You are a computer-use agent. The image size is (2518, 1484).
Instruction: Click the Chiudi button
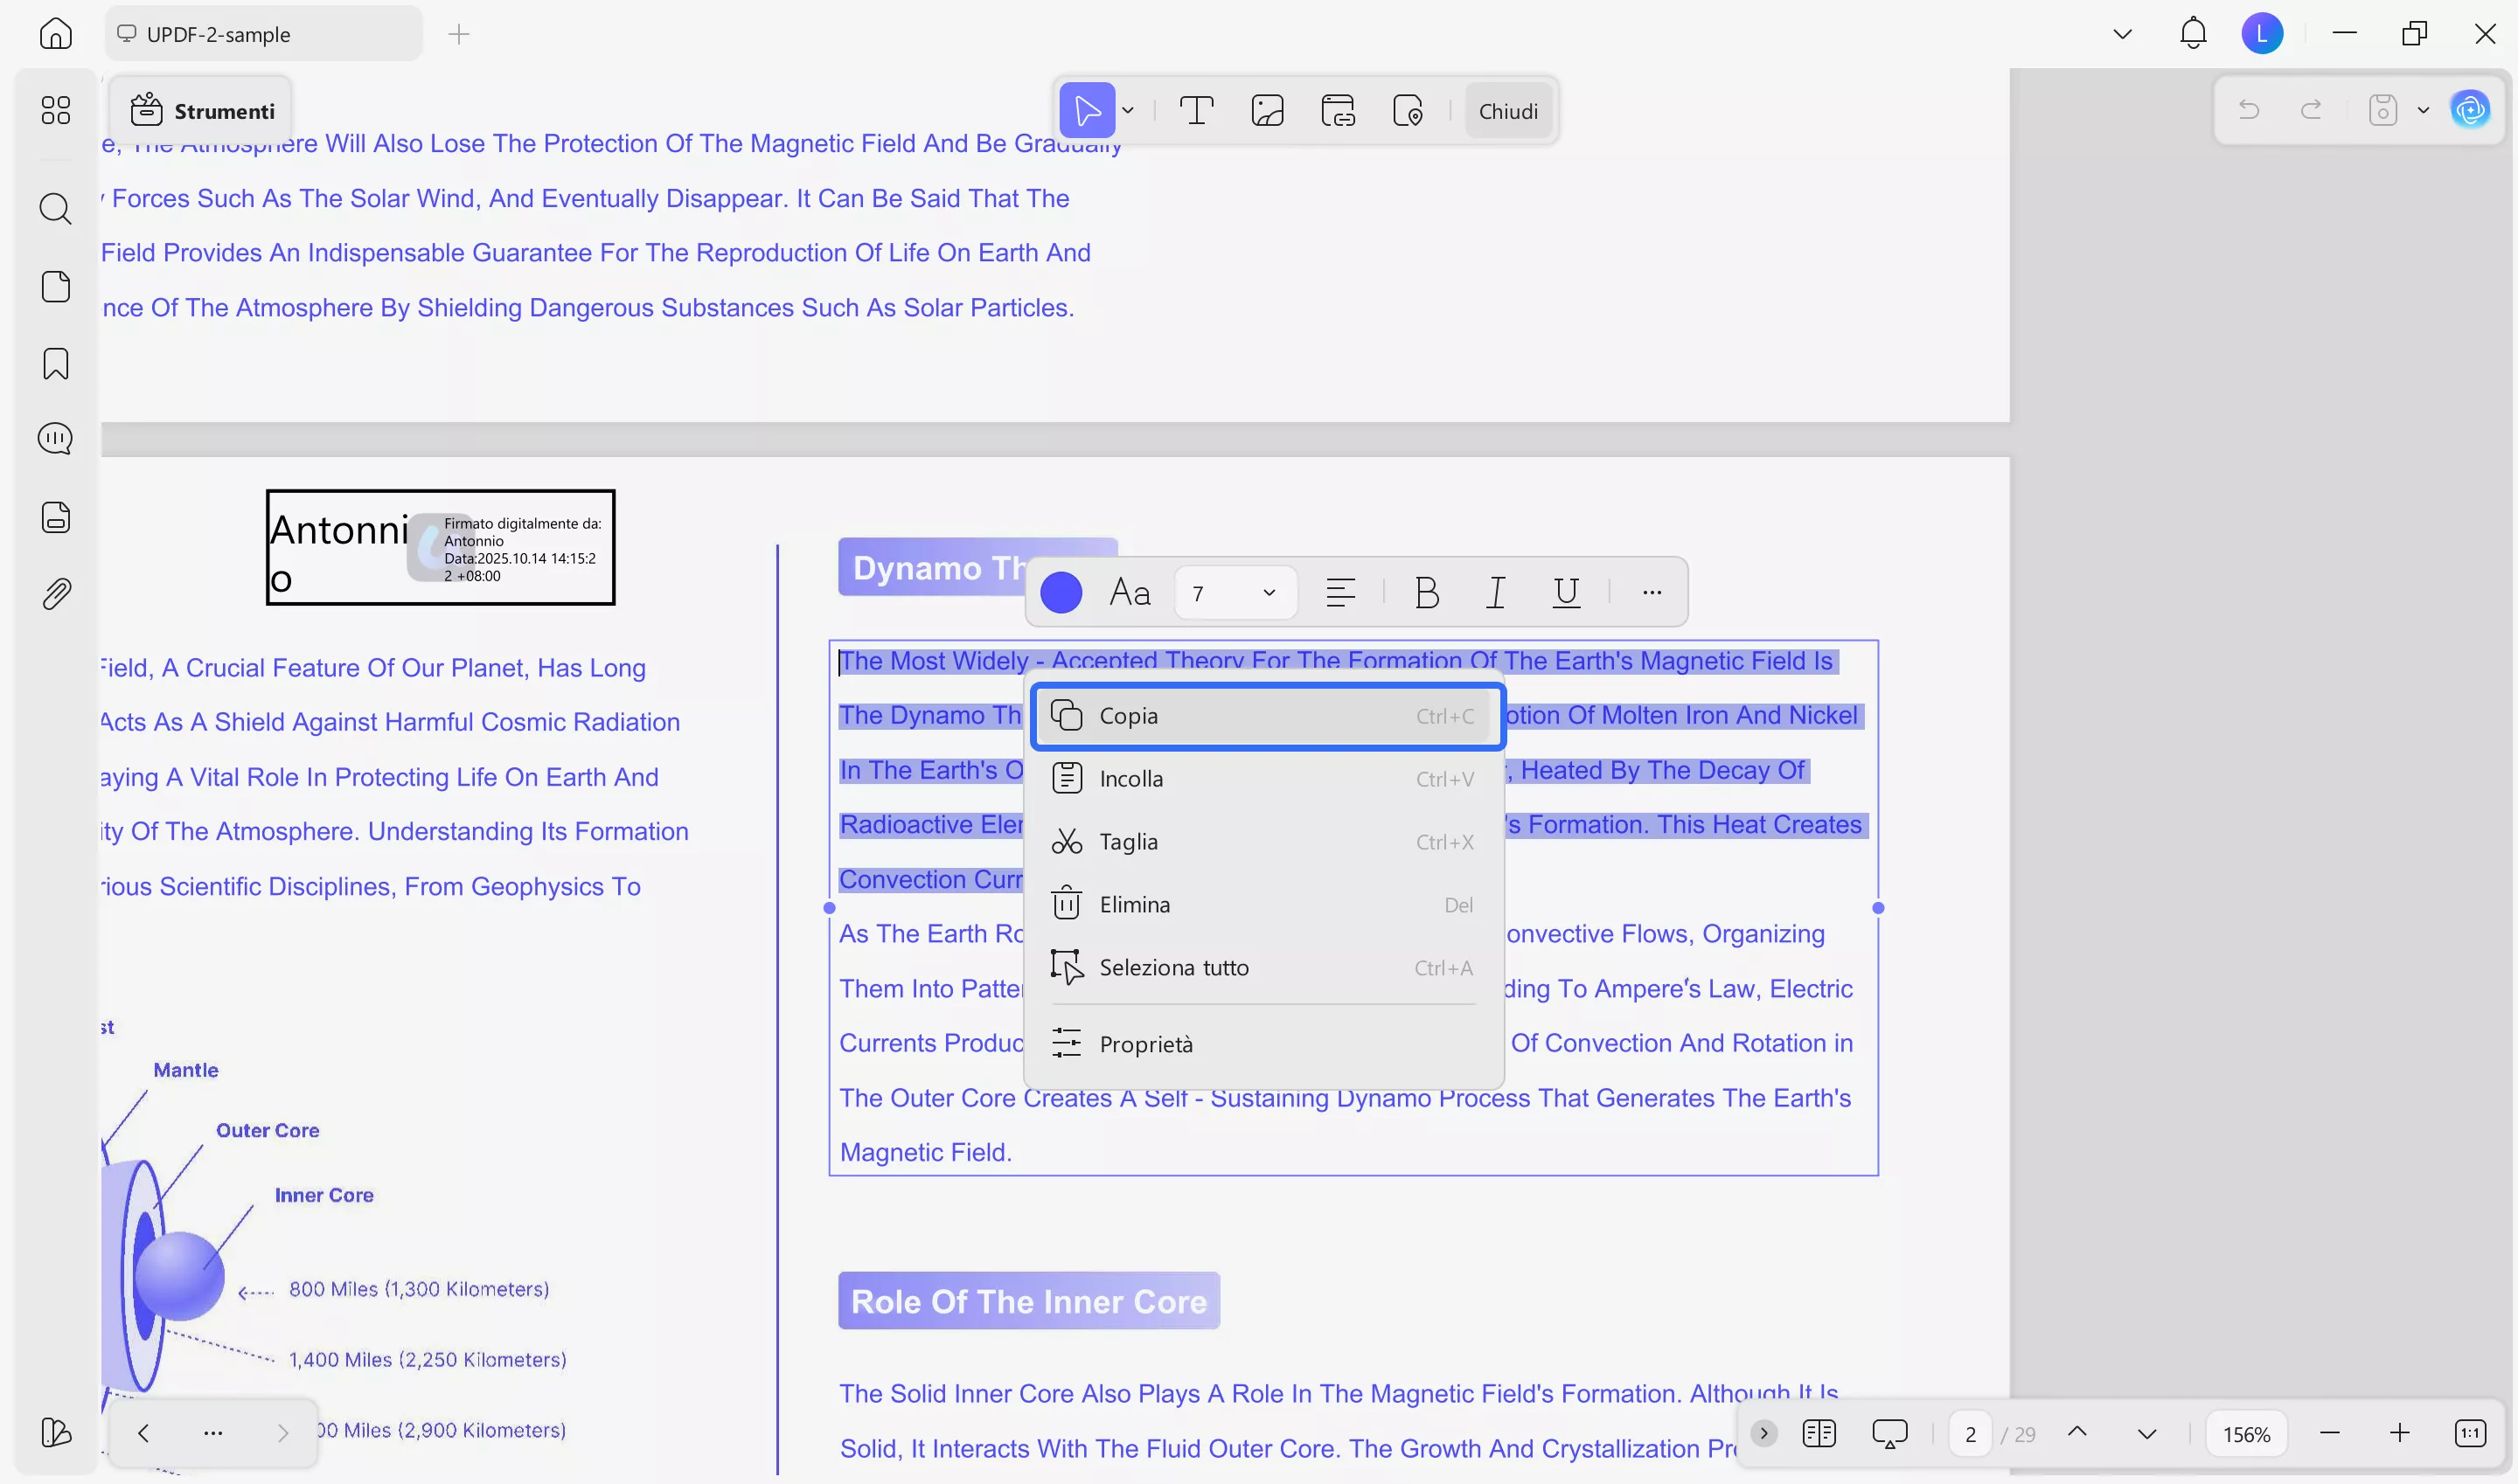[x=1507, y=111]
